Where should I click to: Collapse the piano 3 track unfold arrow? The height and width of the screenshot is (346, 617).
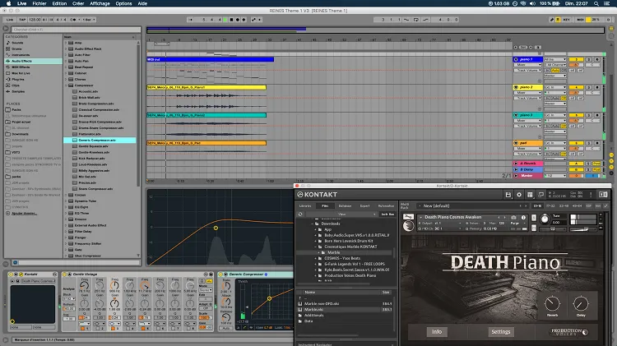coord(516,115)
